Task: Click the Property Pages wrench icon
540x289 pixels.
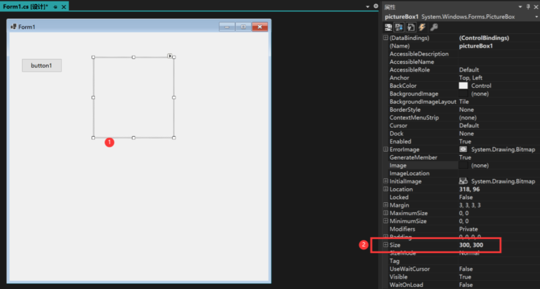Action: (x=433, y=27)
